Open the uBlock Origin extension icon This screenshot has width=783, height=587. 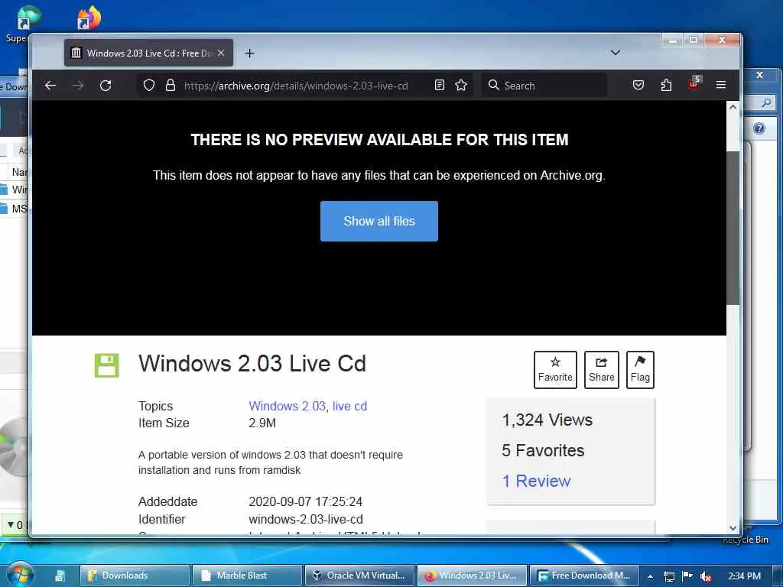(x=694, y=84)
